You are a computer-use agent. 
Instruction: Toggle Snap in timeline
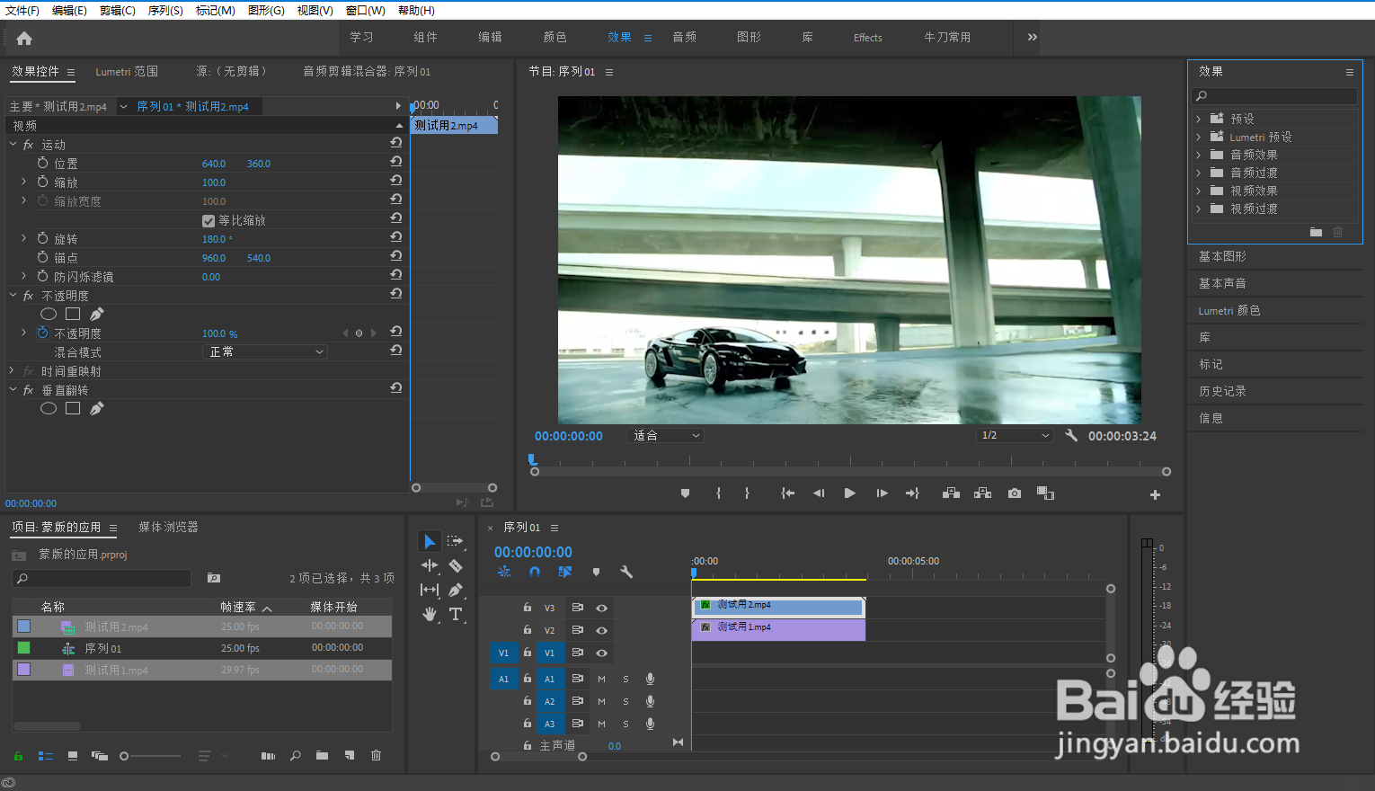535,572
